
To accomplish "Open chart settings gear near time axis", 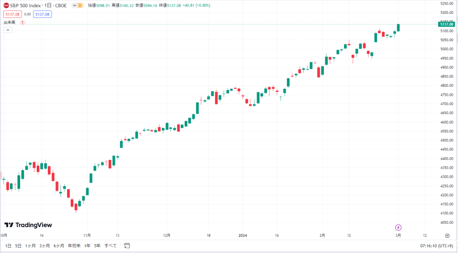I will click(447, 236).
